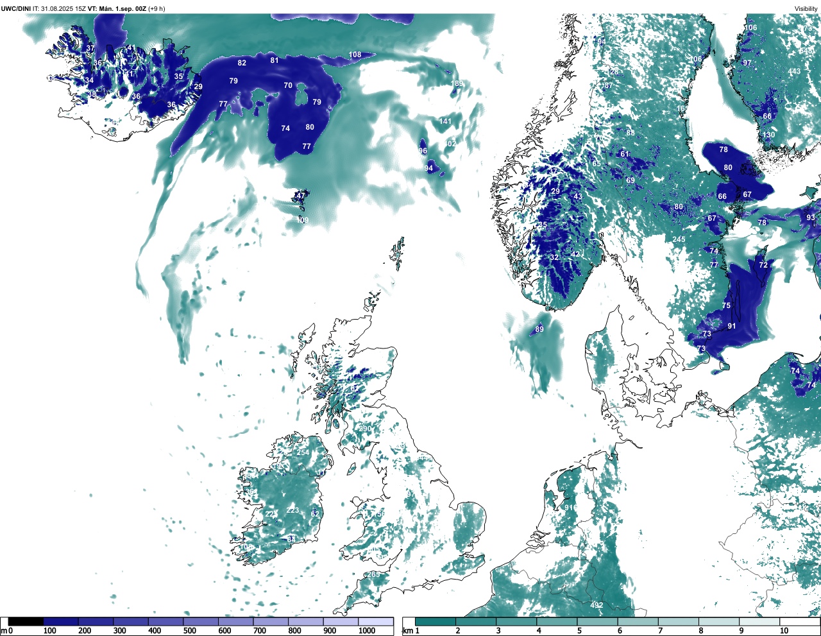Click the '72' value over the Baltic Sea
This screenshot has height=636, width=821.
tap(763, 265)
